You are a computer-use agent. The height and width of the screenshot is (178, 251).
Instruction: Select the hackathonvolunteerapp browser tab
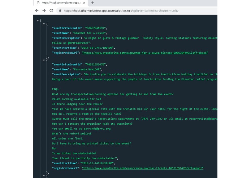point(61,3)
